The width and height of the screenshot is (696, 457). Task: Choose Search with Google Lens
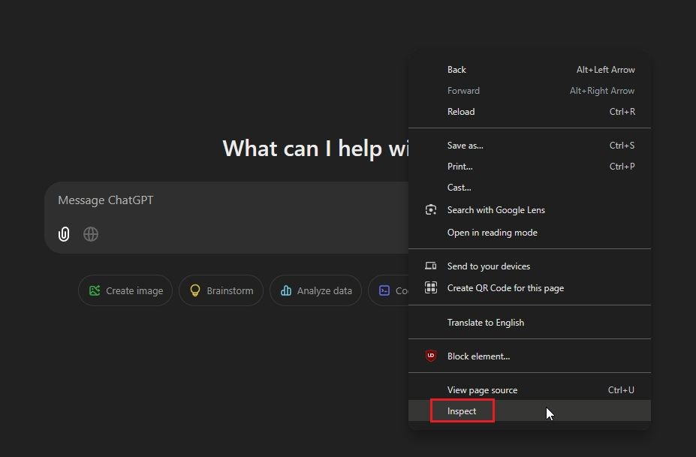pyautogui.click(x=529, y=210)
